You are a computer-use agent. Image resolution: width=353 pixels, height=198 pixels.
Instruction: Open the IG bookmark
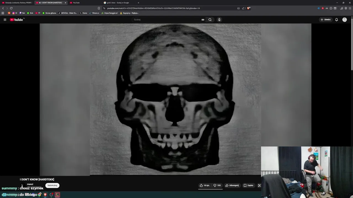15,13
